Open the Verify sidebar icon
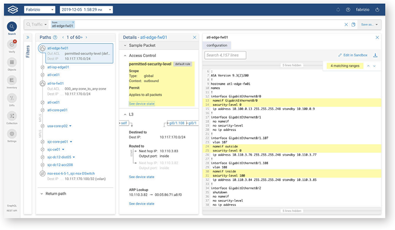 11,45
